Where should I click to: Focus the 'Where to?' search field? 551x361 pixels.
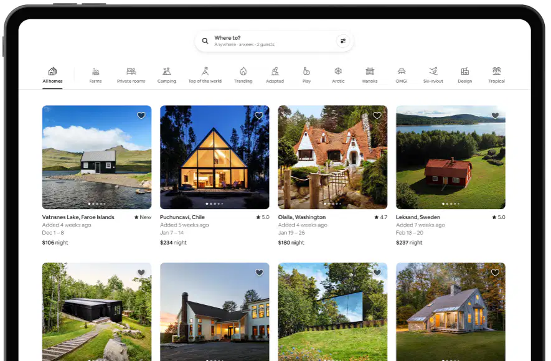[274, 41]
